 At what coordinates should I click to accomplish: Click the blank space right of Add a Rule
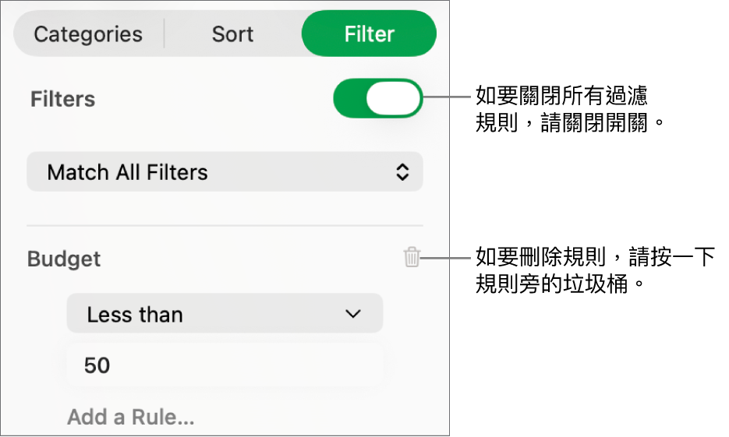[312, 418]
